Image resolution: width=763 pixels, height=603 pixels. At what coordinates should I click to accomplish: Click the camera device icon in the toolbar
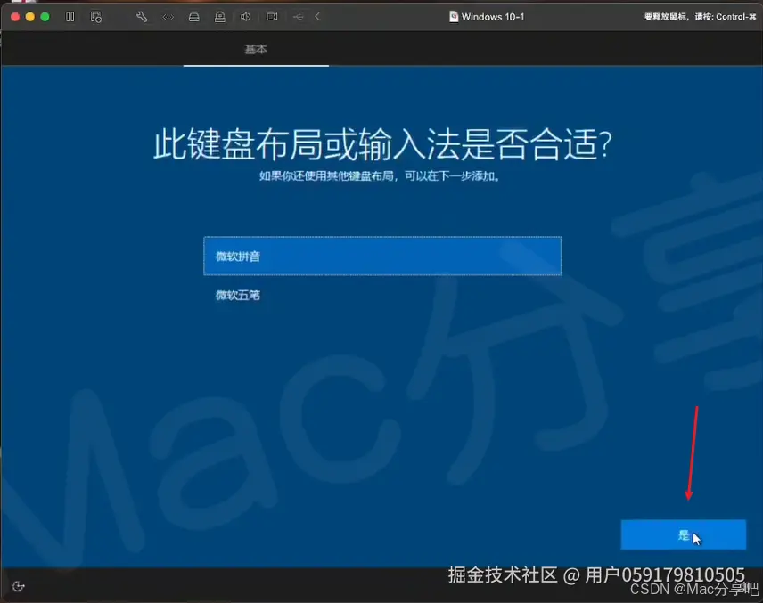pyautogui.click(x=272, y=16)
